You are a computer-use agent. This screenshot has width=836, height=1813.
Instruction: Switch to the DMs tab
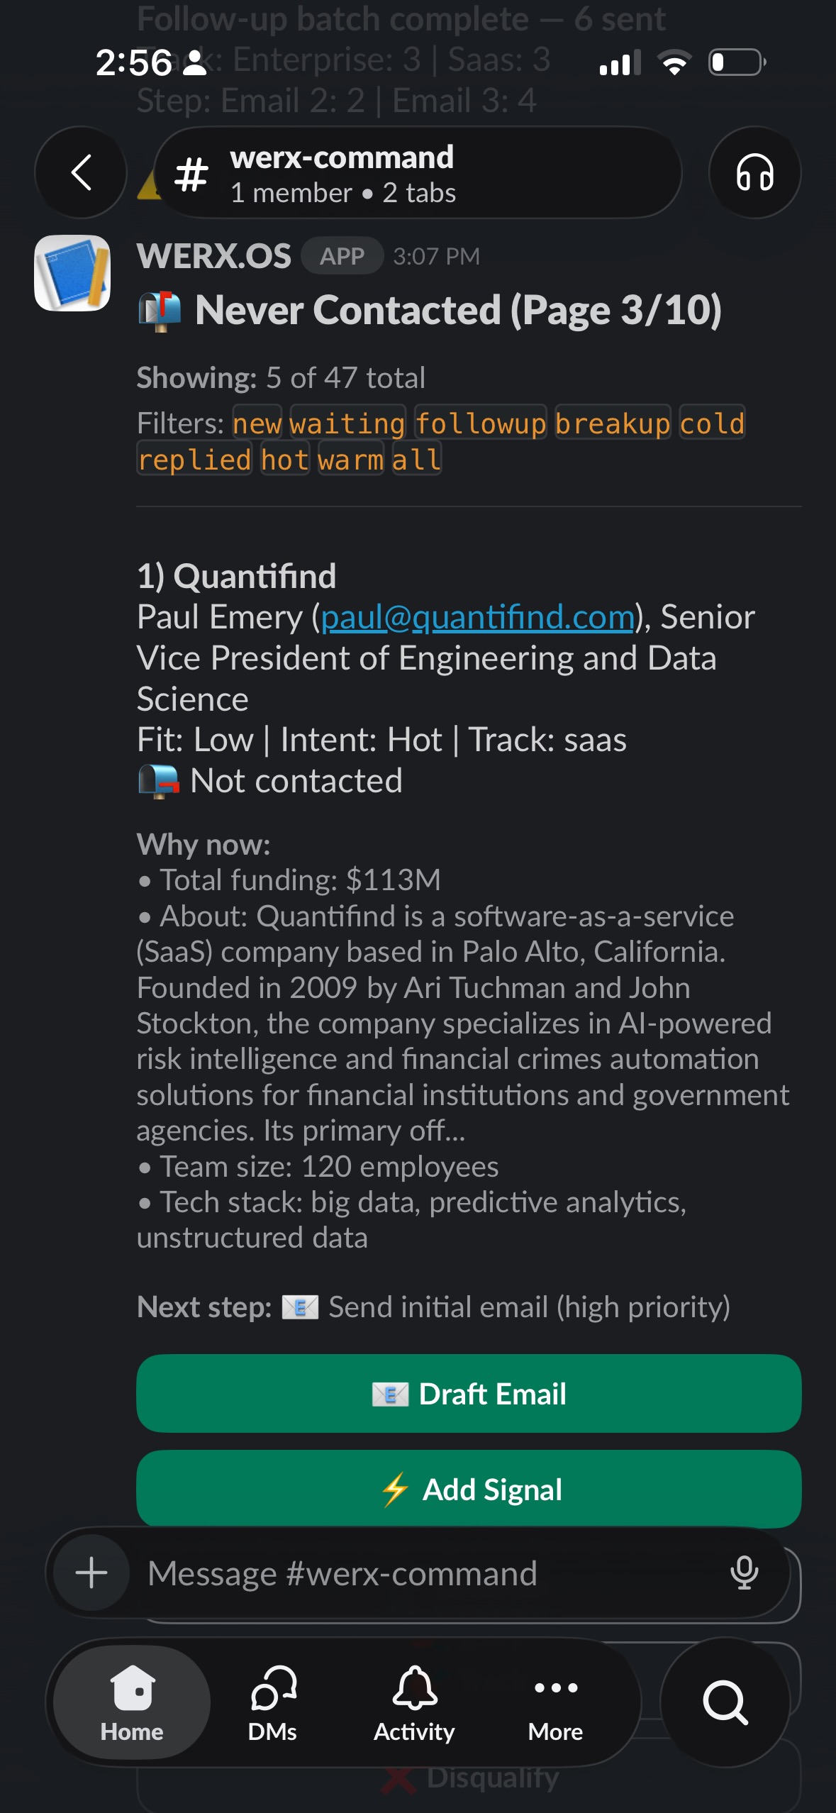pos(273,1703)
